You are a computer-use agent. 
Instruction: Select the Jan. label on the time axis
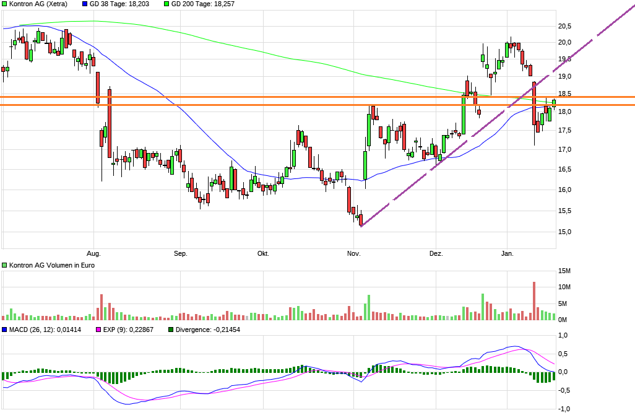(507, 253)
